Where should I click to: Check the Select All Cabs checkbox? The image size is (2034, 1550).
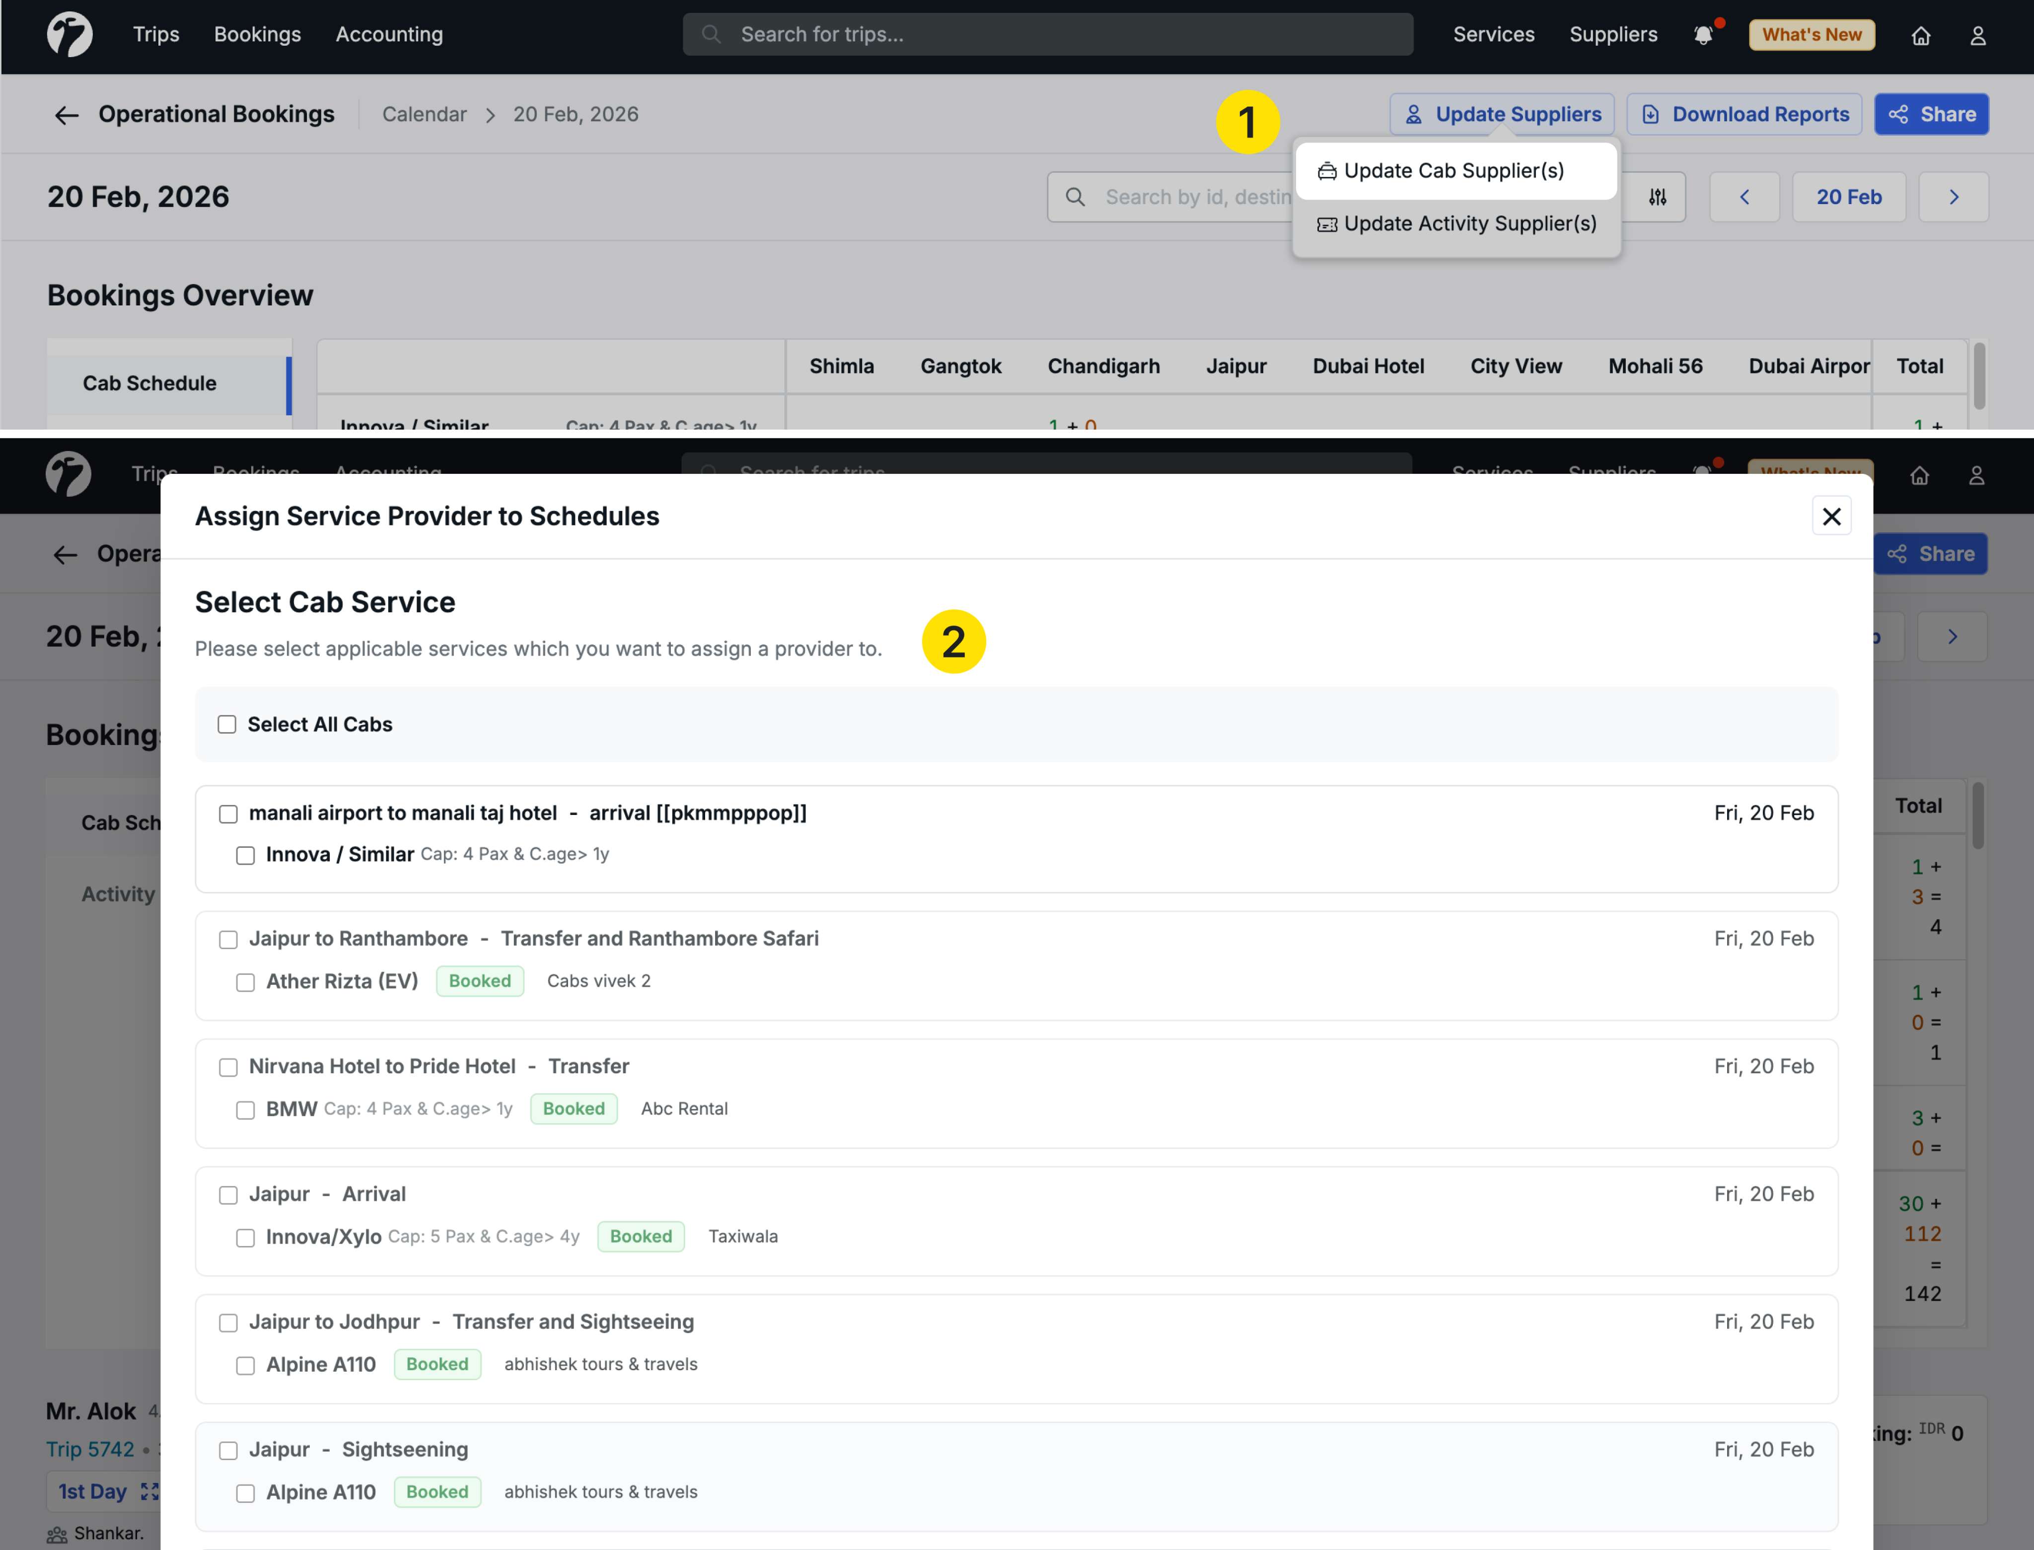tap(227, 724)
